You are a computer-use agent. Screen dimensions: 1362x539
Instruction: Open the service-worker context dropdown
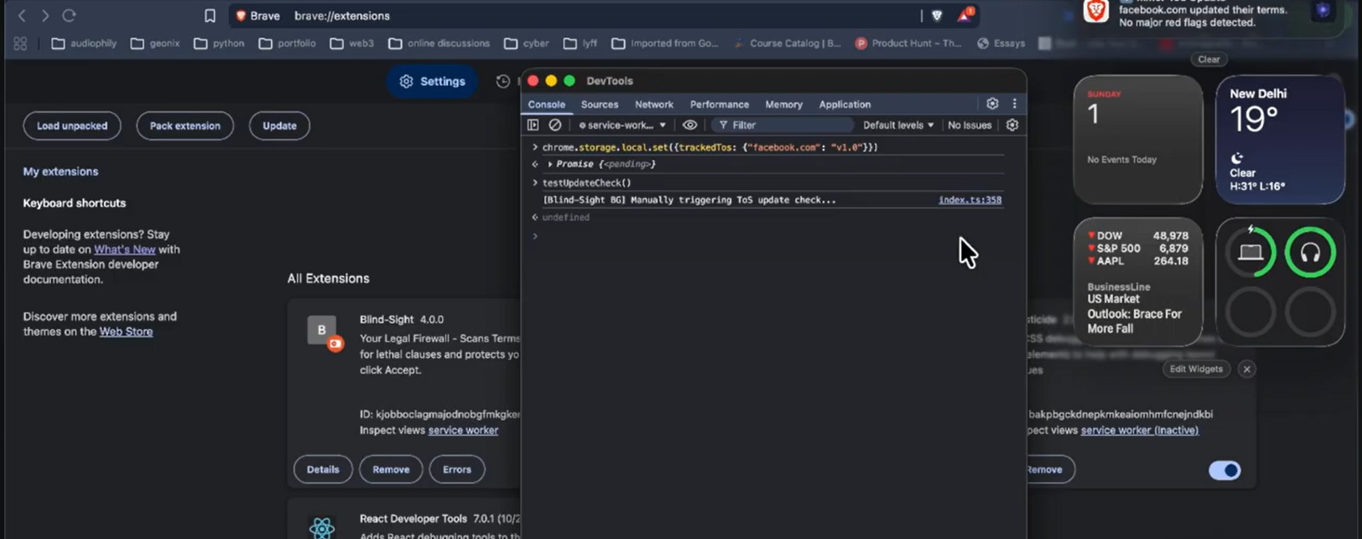click(x=622, y=125)
